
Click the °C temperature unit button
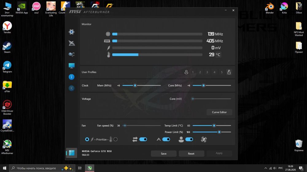click(218, 55)
